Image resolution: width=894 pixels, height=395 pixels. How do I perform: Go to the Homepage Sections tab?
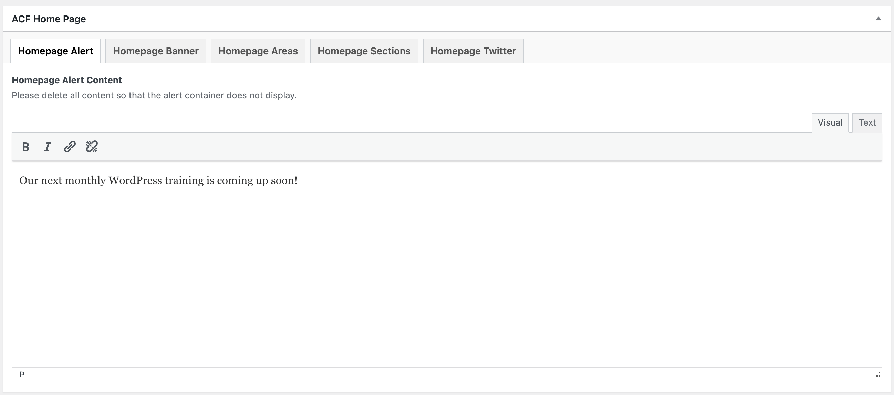pyautogui.click(x=364, y=51)
